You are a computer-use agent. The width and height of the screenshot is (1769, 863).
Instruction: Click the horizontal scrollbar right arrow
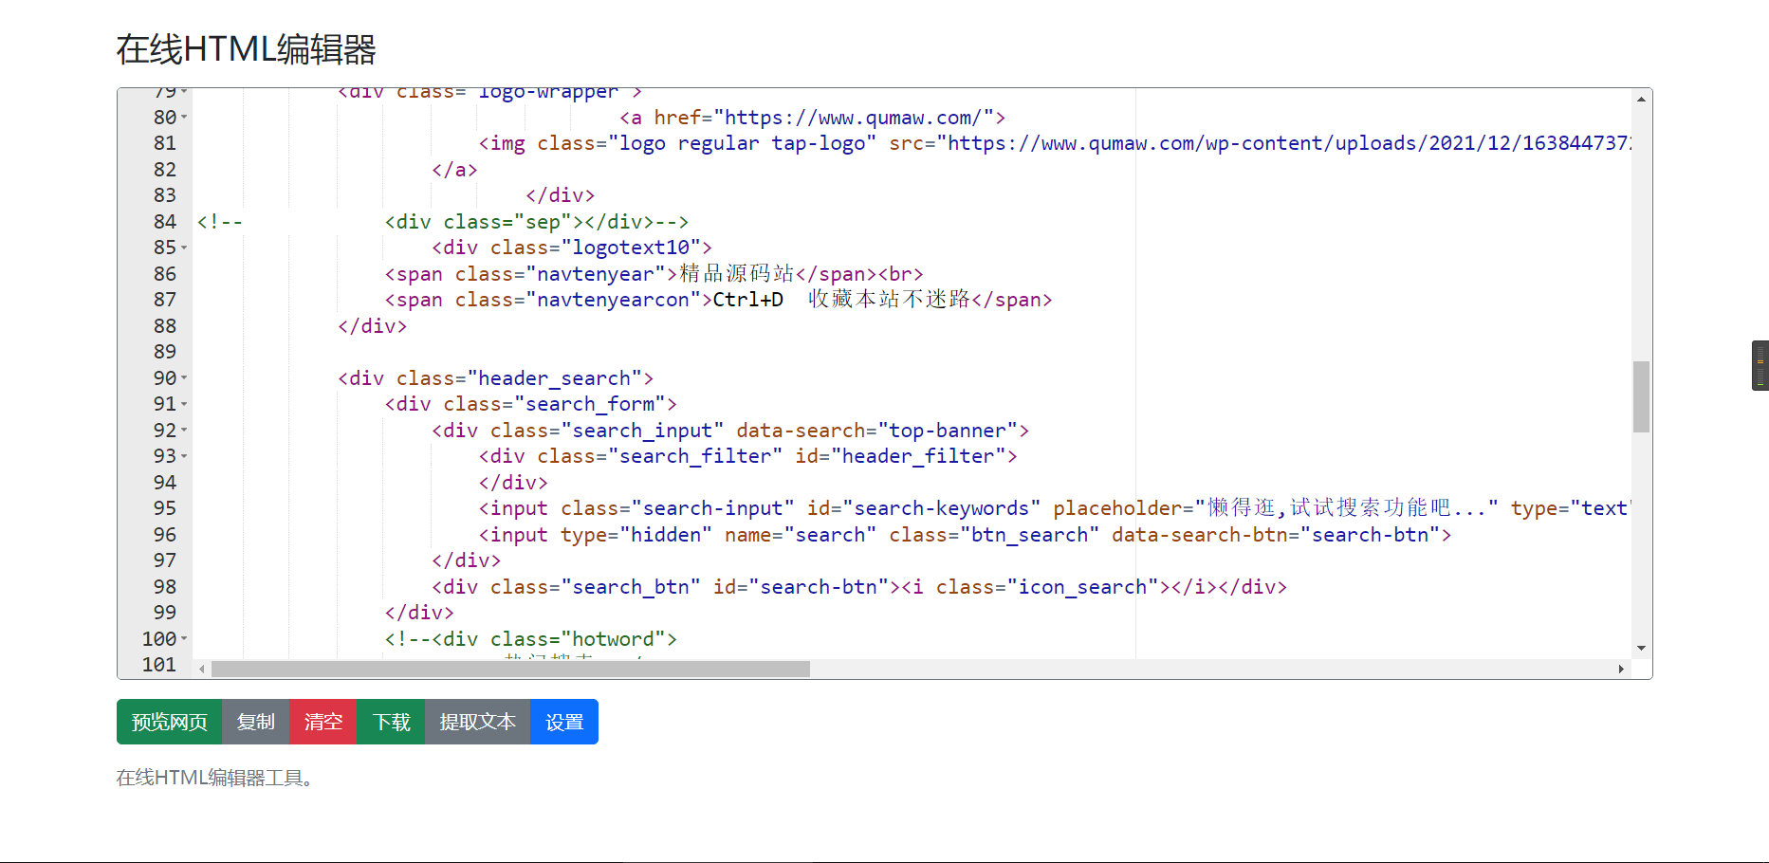click(x=1621, y=670)
